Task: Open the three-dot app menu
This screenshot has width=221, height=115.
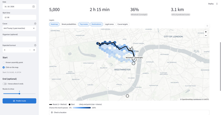Action: (x=217, y=4)
